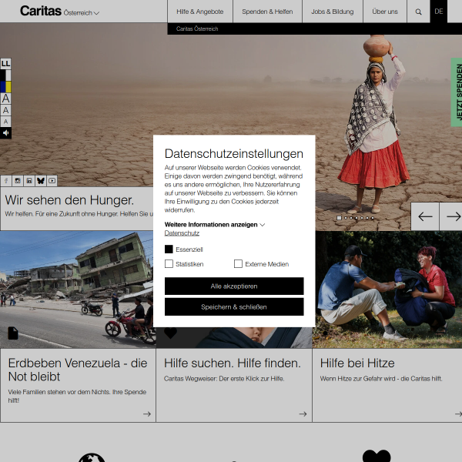
Task: Open the Facebook social icon
Action: 6,181
